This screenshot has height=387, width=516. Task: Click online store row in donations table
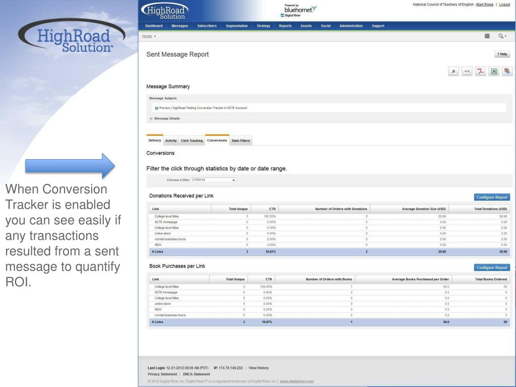[x=330, y=234]
